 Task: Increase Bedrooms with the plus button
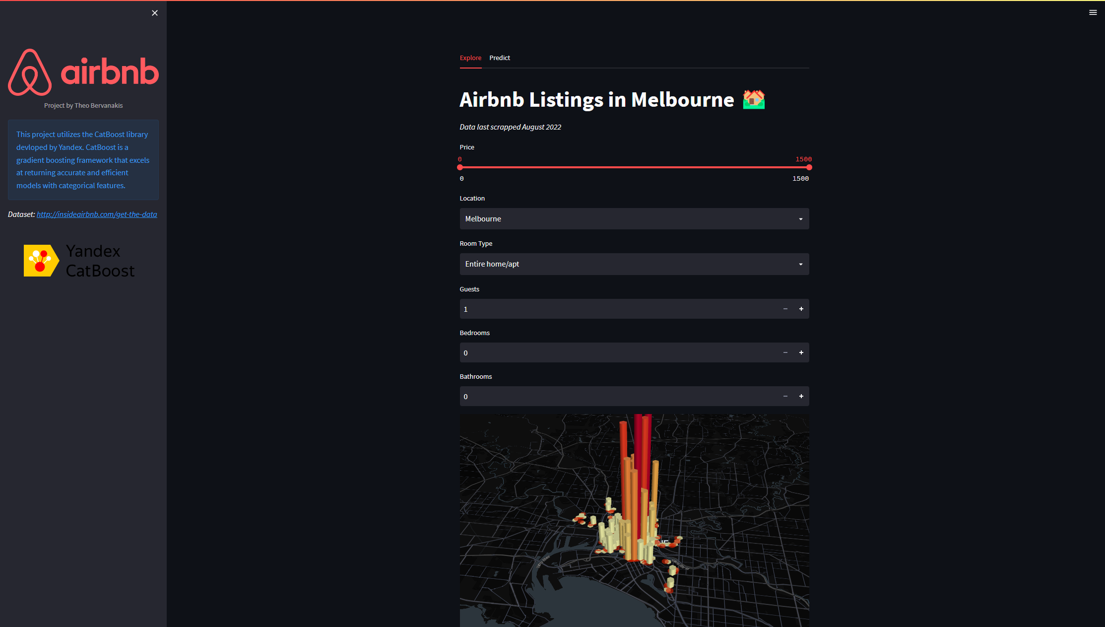801,352
